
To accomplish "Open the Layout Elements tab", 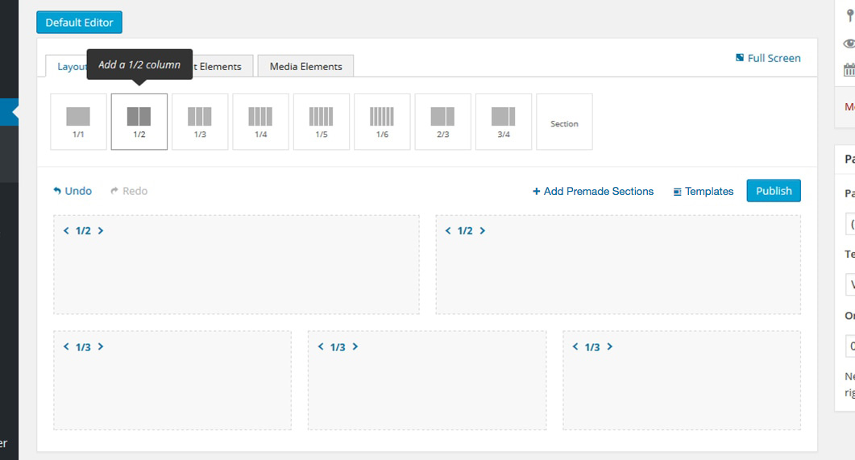I will [67, 66].
